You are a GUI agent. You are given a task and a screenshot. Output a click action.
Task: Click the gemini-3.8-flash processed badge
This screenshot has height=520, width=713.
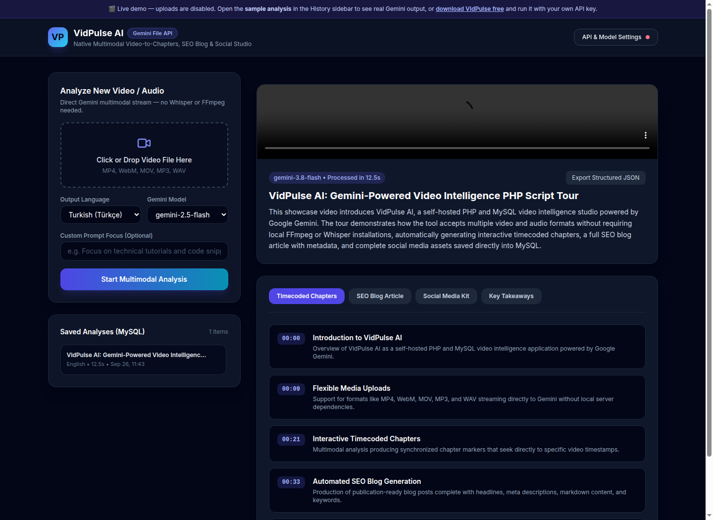point(327,178)
